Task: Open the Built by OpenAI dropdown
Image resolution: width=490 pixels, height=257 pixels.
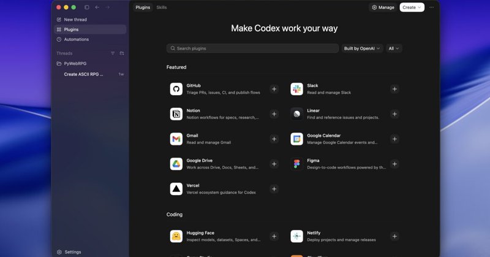Action: pos(362,48)
